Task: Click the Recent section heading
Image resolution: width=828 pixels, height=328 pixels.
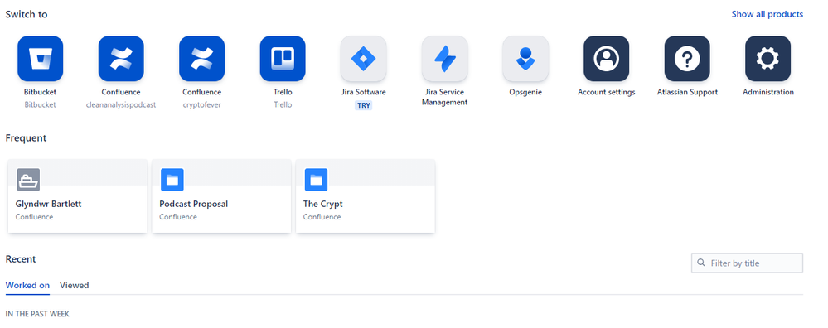Action: [21, 259]
